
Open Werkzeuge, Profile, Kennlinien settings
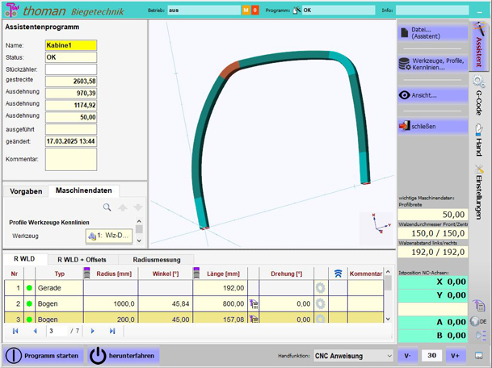tap(432, 64)
